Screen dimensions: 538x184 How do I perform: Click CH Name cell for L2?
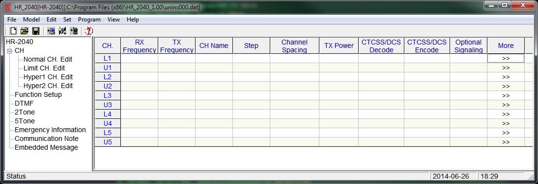[214, 77]
